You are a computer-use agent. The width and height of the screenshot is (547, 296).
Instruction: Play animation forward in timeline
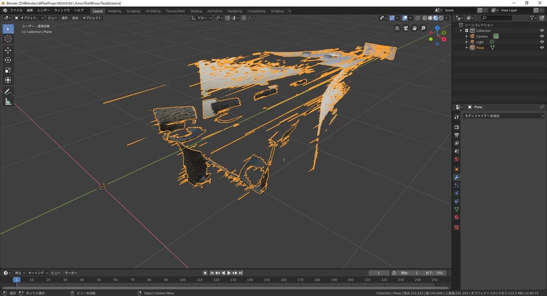click(229, 273)
